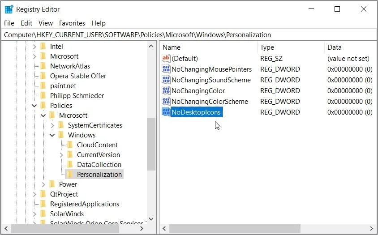Open the Edit menu
Image resolution: width=378 pixels, height=235 pixels.
point(26,23)
